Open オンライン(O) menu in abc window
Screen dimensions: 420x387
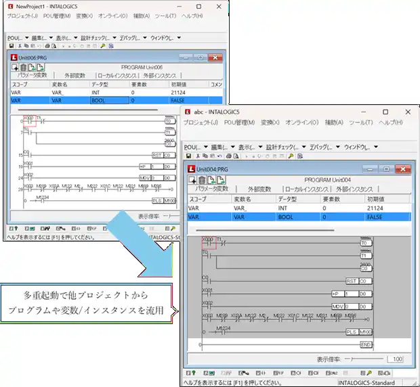point(302,122)
